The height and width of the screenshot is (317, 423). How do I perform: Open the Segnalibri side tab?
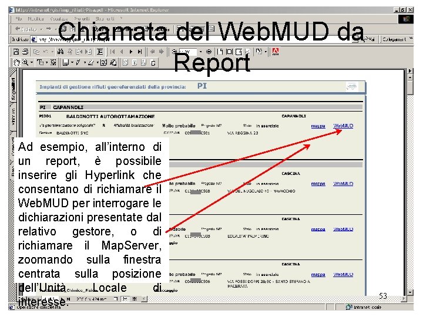(x=13, y=88)
